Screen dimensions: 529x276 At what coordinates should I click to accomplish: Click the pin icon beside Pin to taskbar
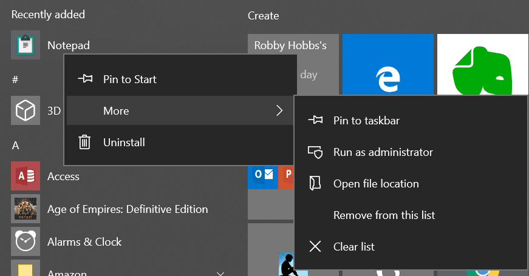315,120
